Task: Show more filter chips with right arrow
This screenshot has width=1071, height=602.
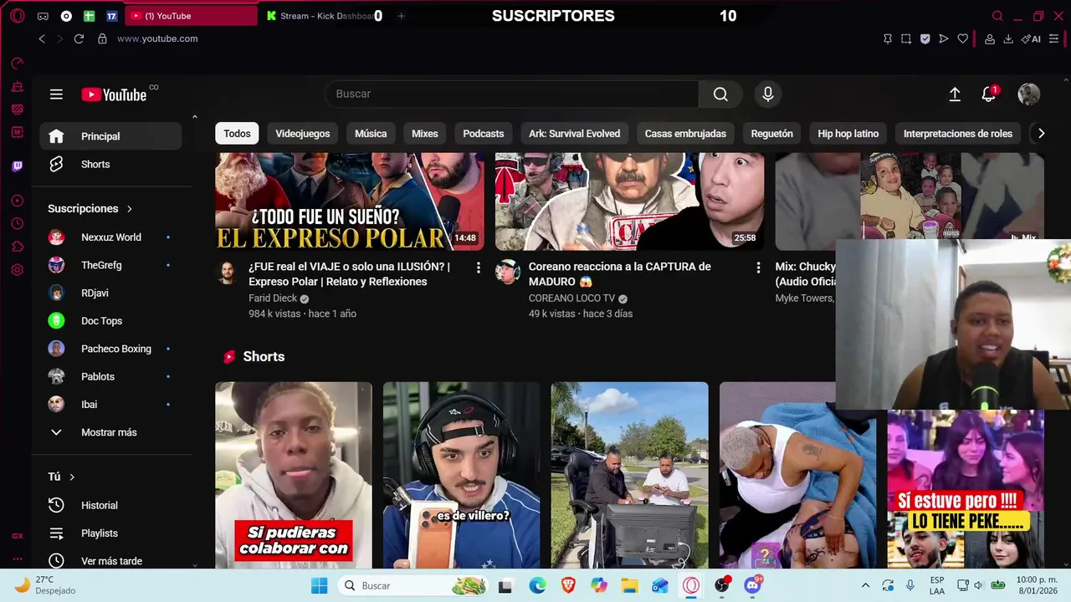Action: (1041, 134)
